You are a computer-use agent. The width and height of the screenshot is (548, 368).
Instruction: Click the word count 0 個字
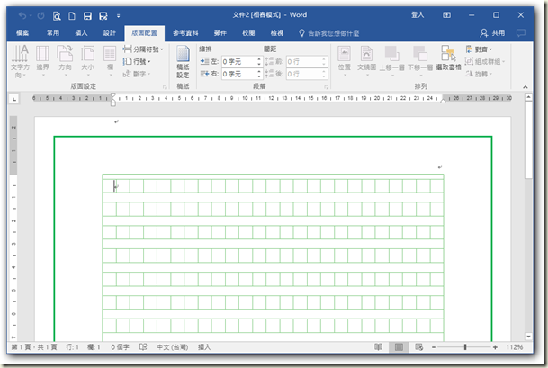point(120,347)
